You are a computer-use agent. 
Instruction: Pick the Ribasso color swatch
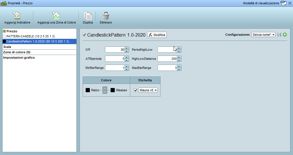click(113, 90)
